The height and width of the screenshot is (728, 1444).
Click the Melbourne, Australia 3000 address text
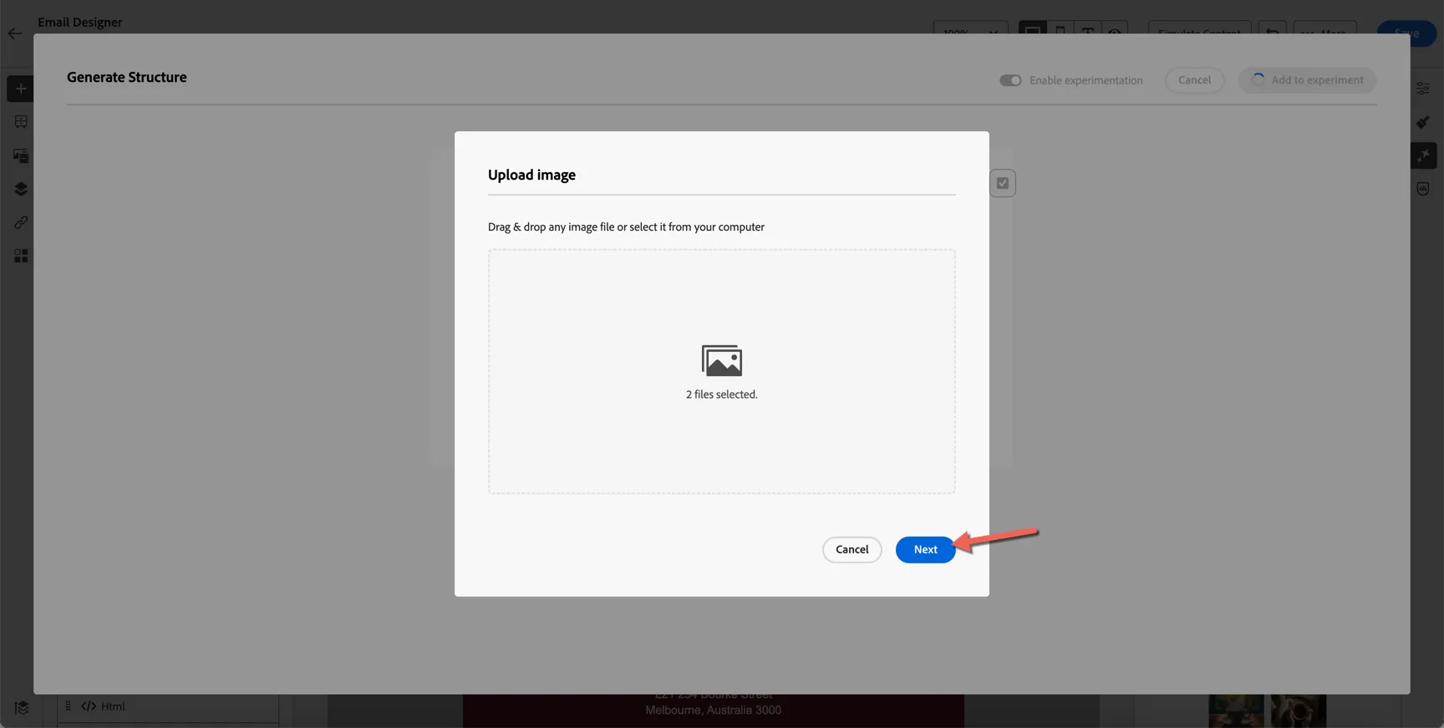click(713, 710)
